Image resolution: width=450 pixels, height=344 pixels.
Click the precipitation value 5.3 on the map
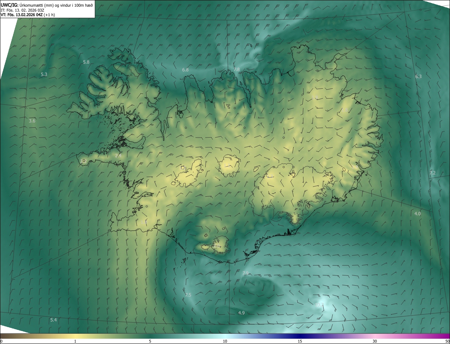(44, 74)
